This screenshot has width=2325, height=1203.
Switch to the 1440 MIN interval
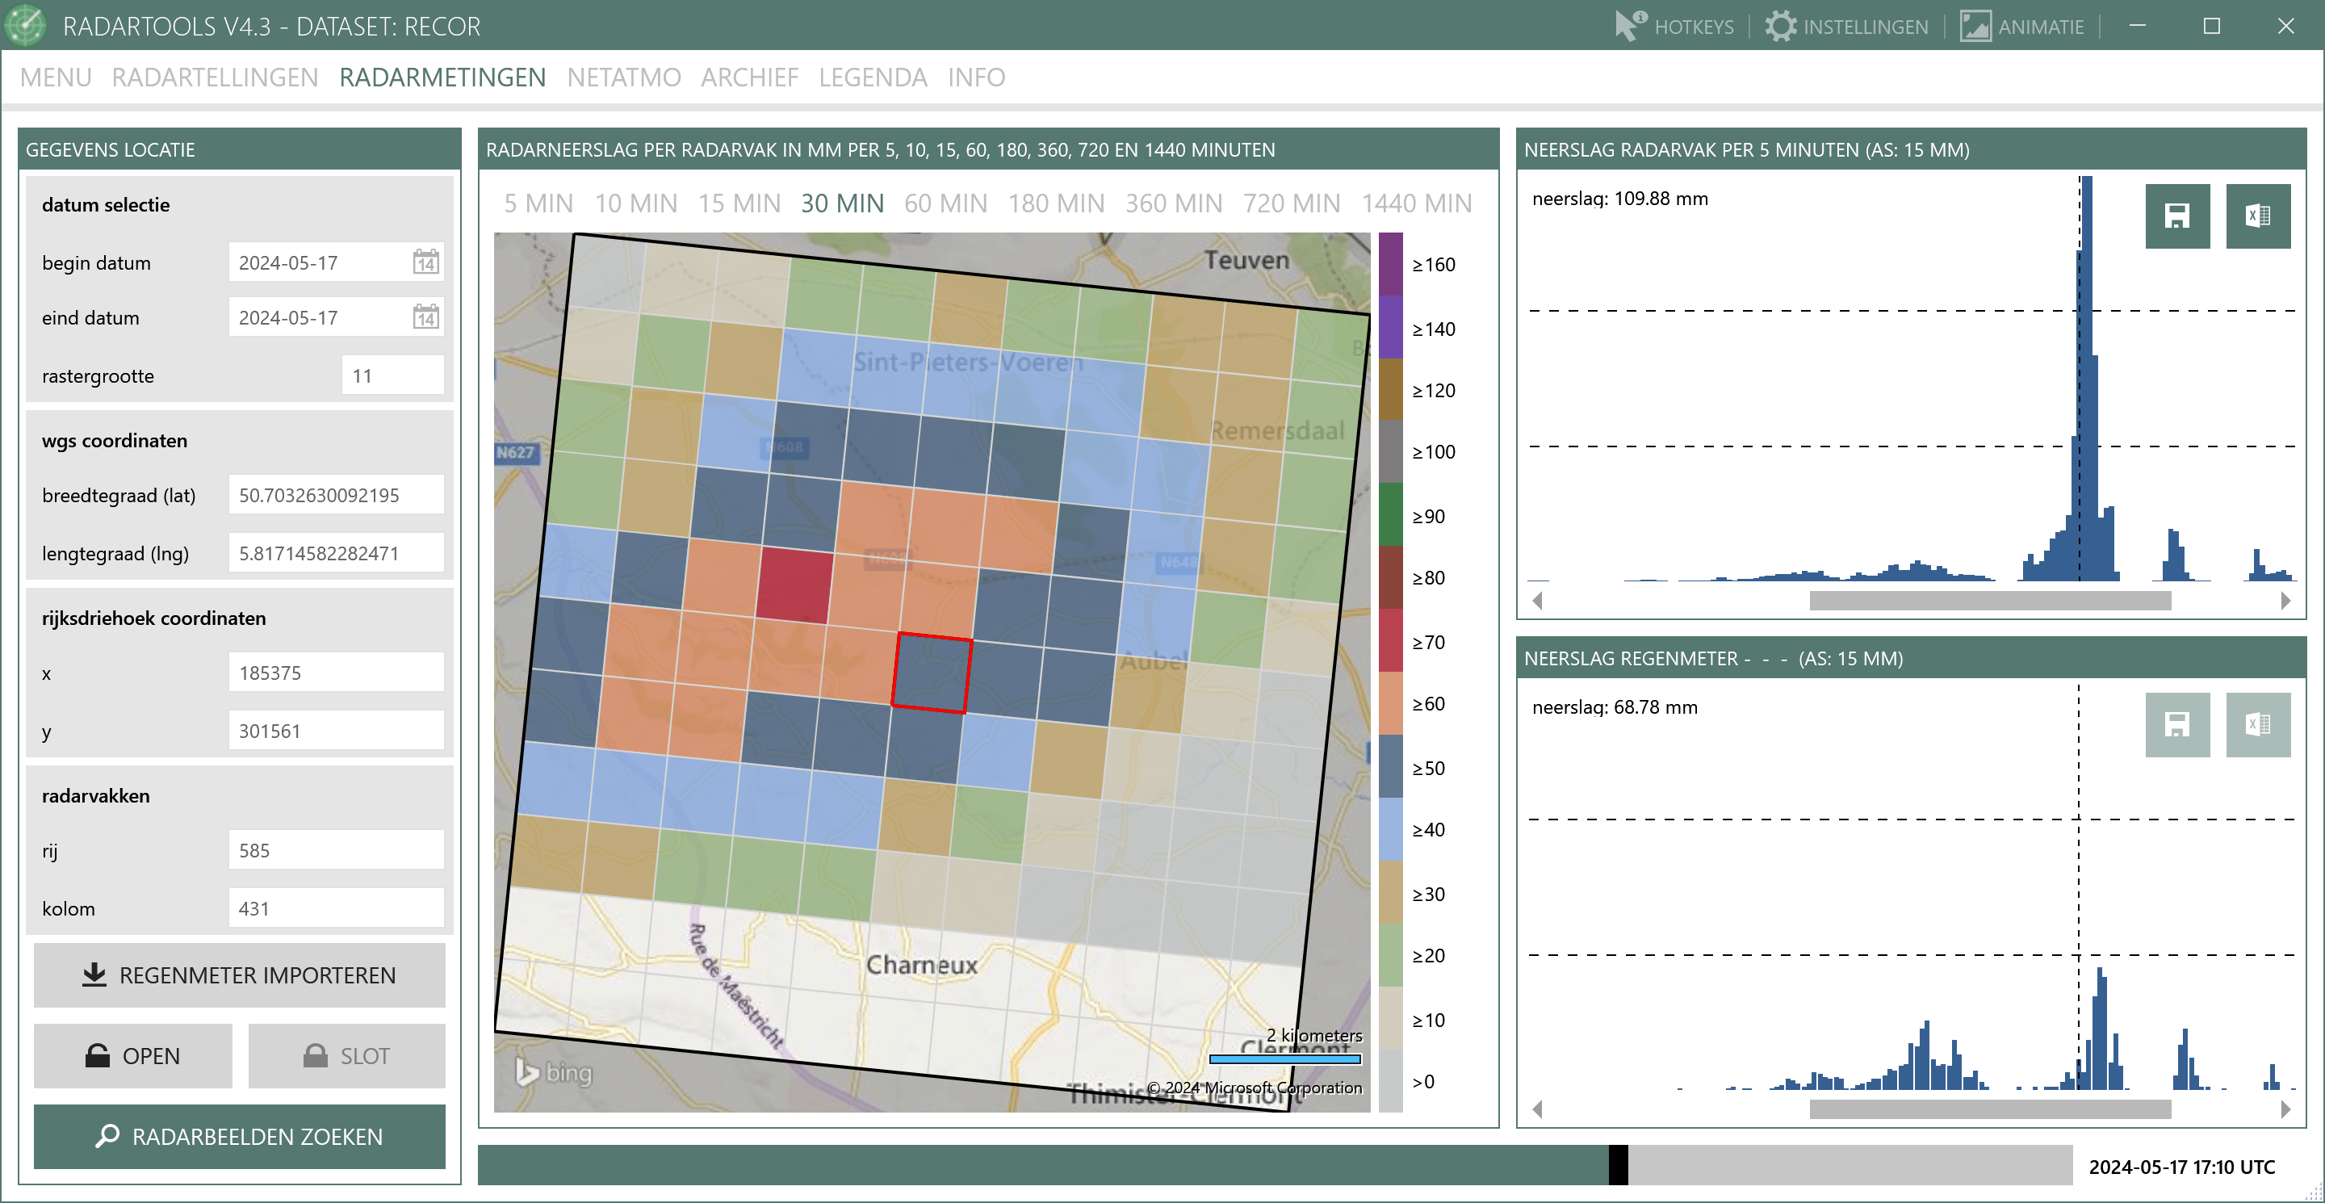pos(1415,203)
